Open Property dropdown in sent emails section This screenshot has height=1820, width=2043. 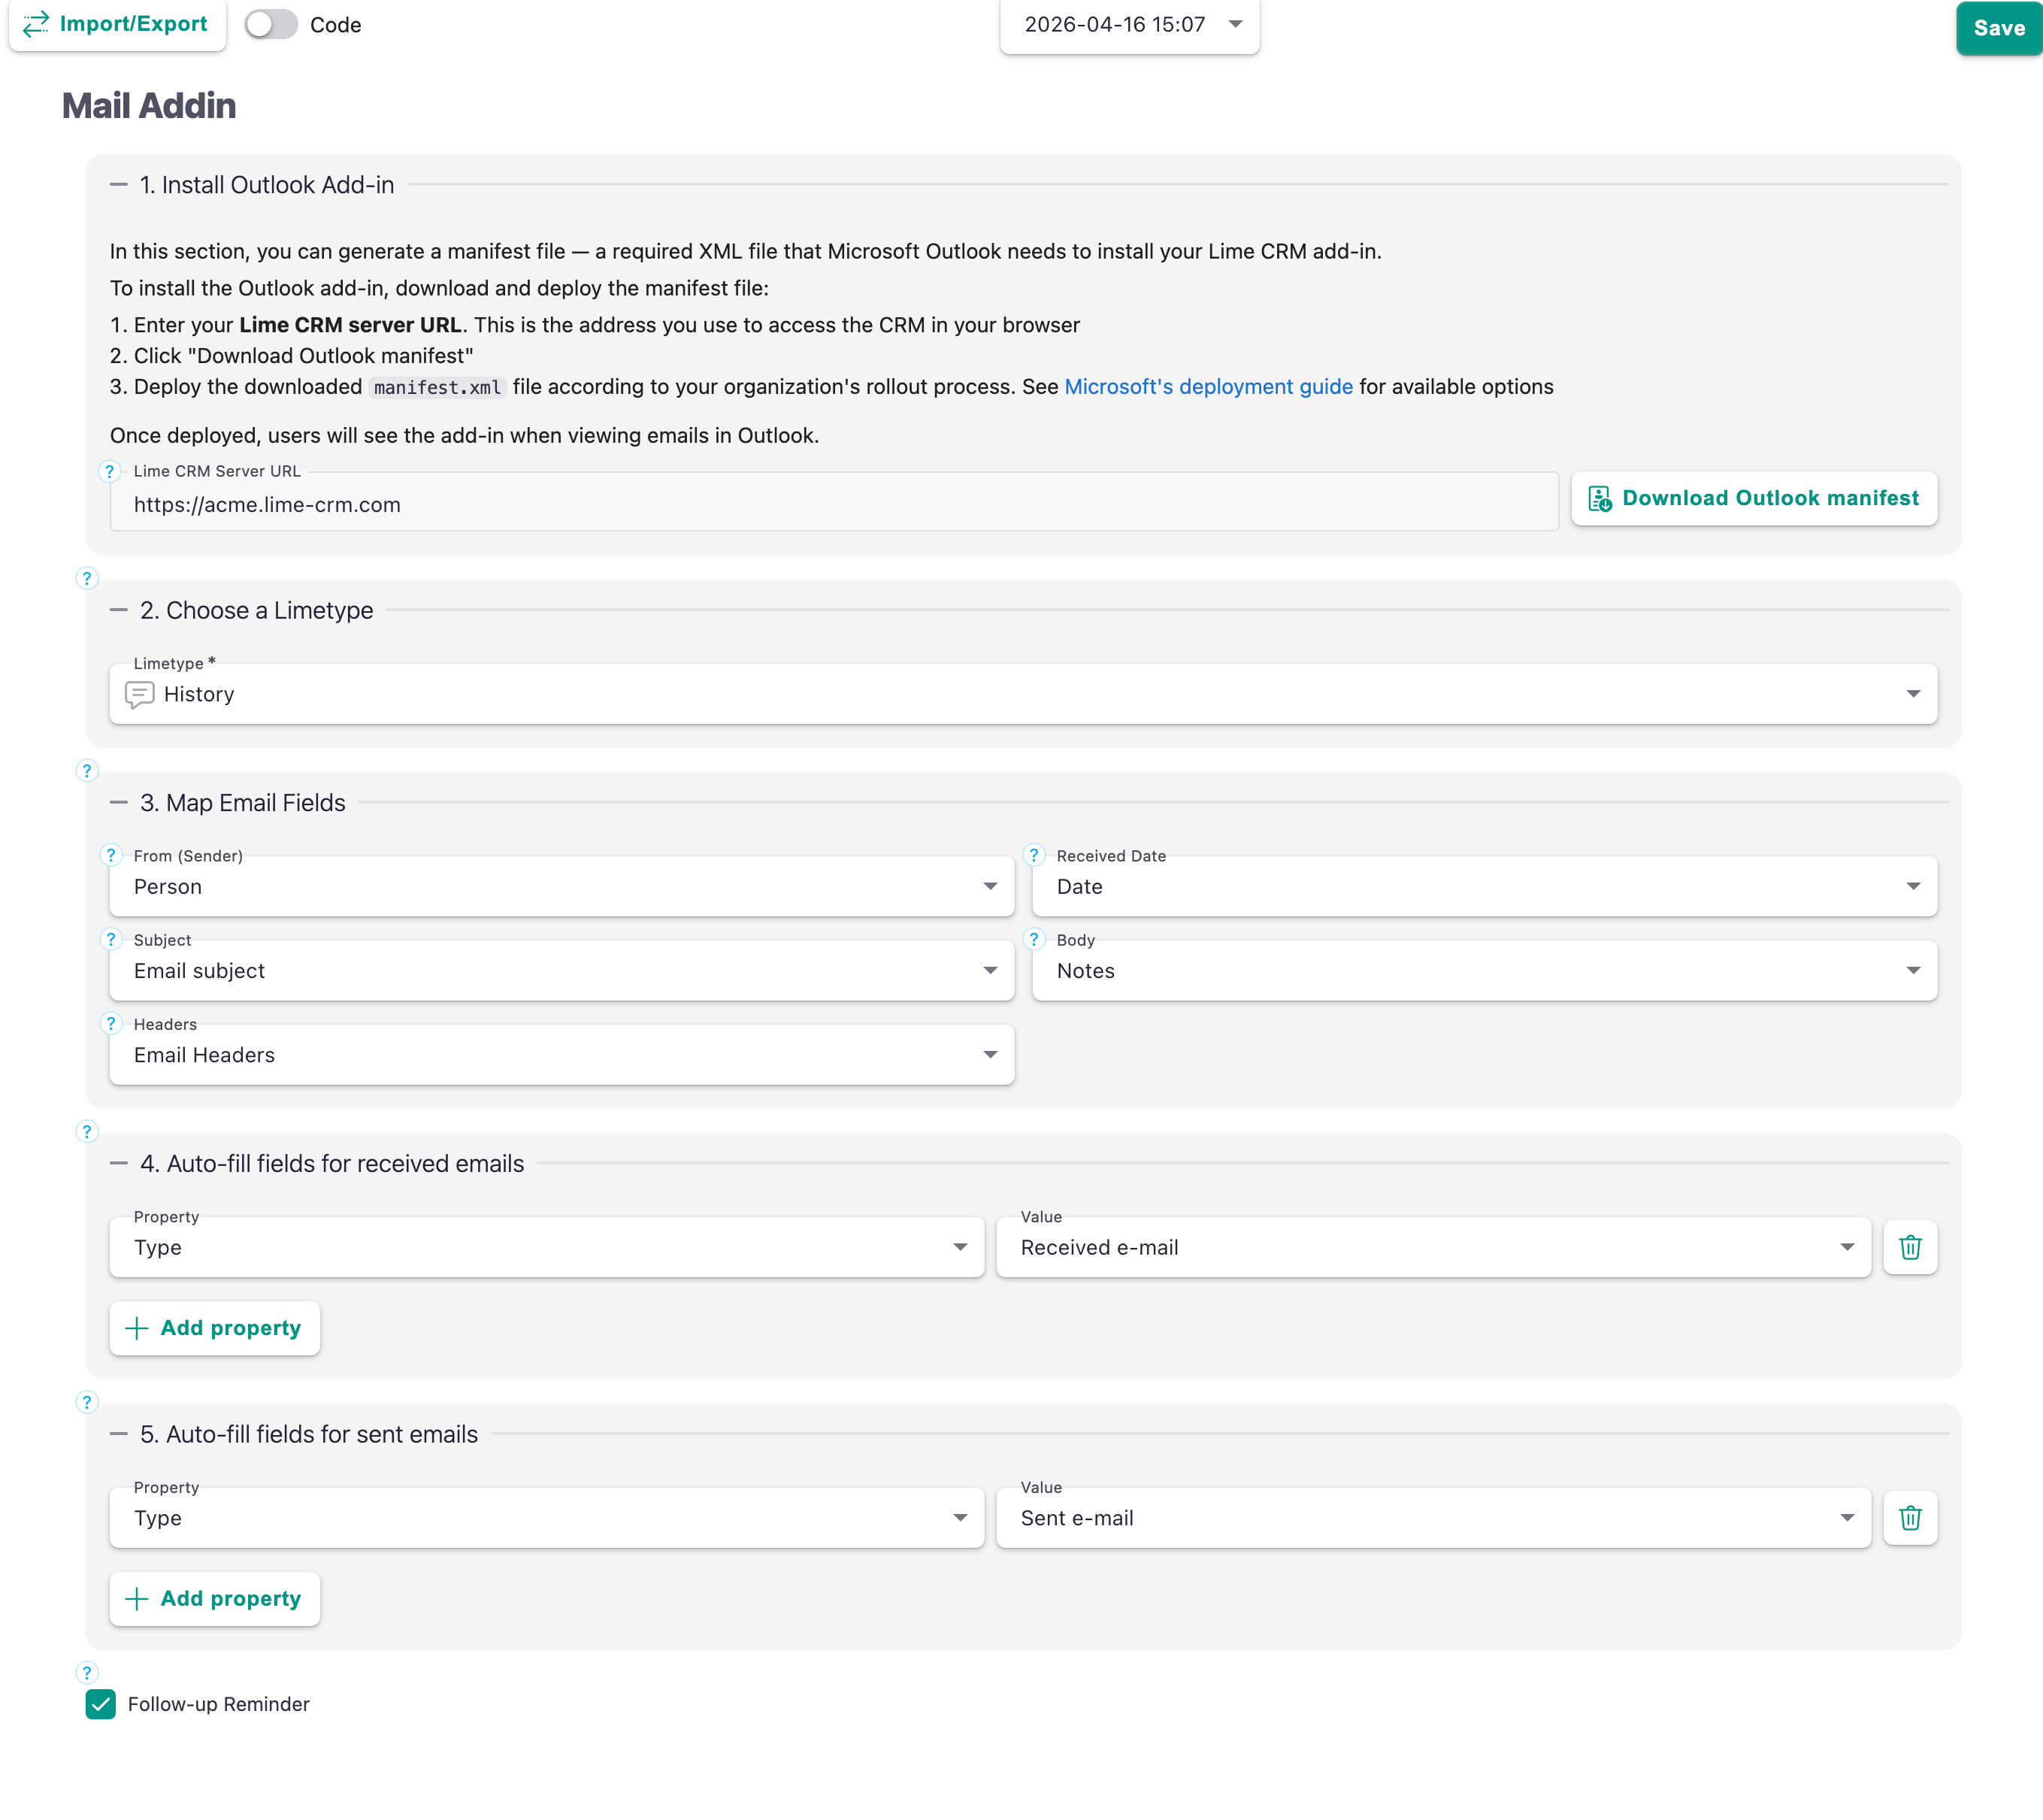pyautogui.click(x=547, y=1518)
